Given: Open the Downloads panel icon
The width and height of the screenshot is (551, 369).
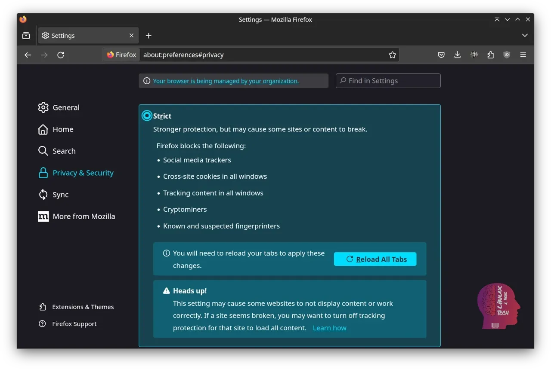Looking at the screenshot, I should [458, 55].
